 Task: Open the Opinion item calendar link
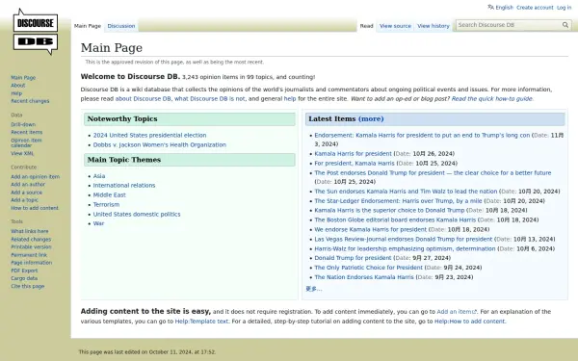pyautogui.click(x=26, y=142)
